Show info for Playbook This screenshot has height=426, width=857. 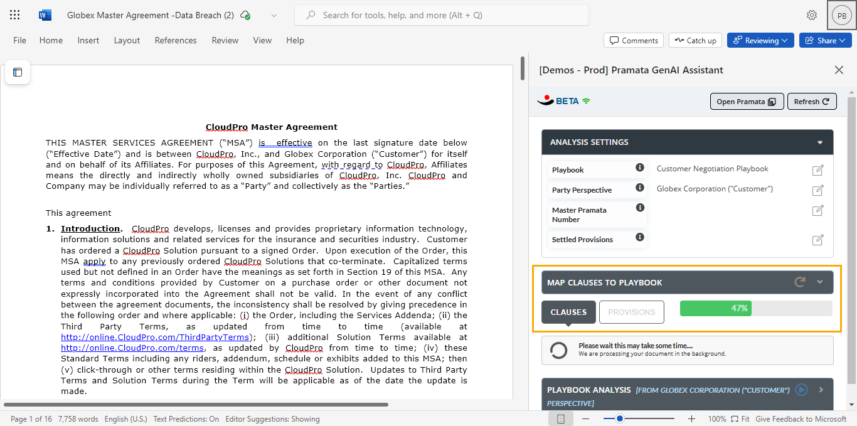click(640, 168)
